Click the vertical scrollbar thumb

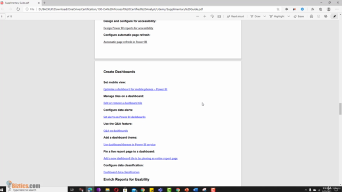click(340, 109)
